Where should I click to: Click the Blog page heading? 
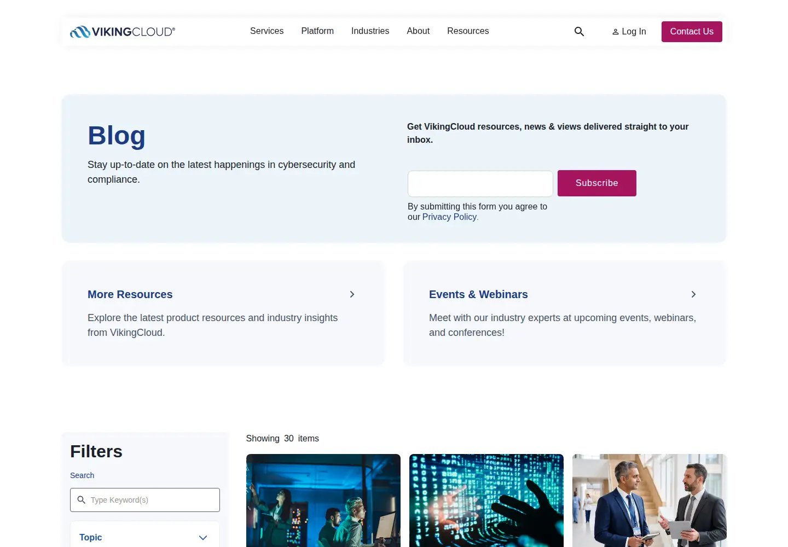click(117, 136)
